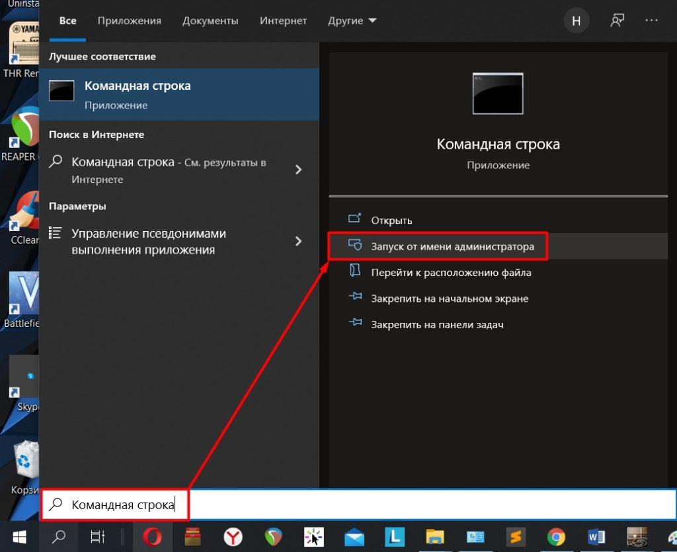Image resolution: width=677 pixels, height=552 pixels.
Task: Switch to the Документы tab
Action: click(x=210, y=20)
